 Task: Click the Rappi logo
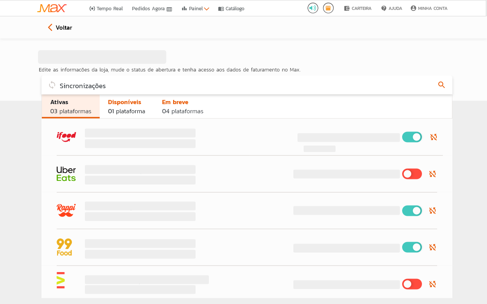coord(66,211)
